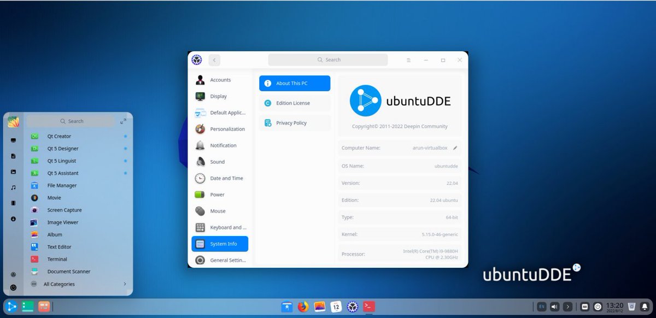
Task: Go to Personalization settings
Action: click(x=220, y=129)
